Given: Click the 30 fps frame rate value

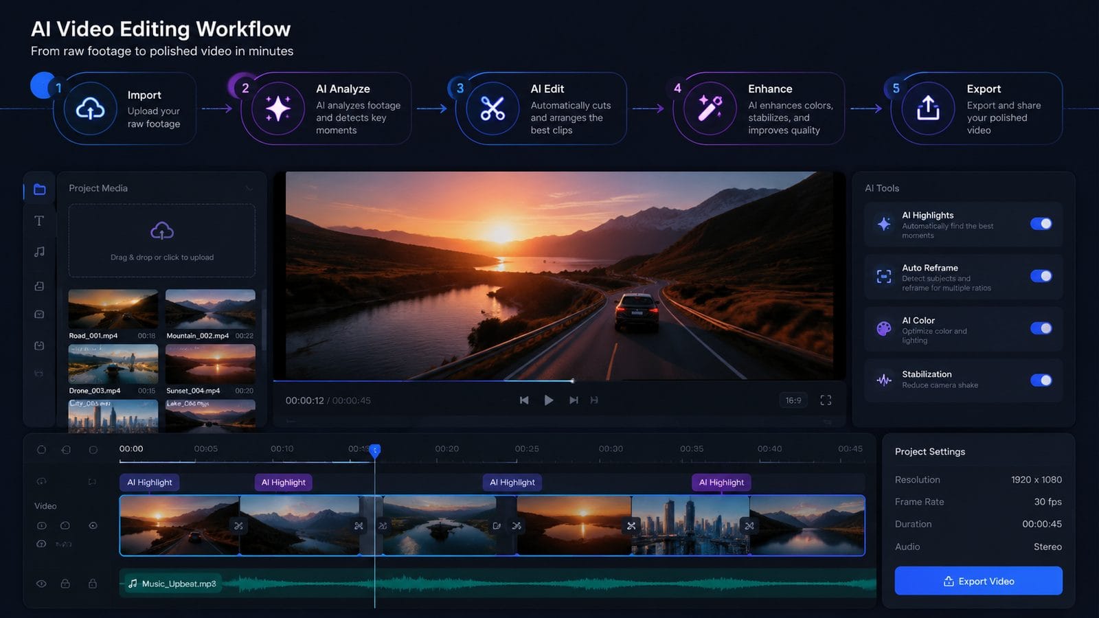Looking at the screenshot, I should [x=1047, y=502].
